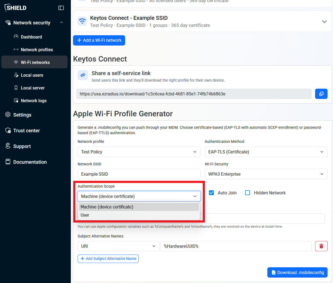Click Download .mobileconfig button
The height and width of the screenshot is (283, 333).
[297, 272]
